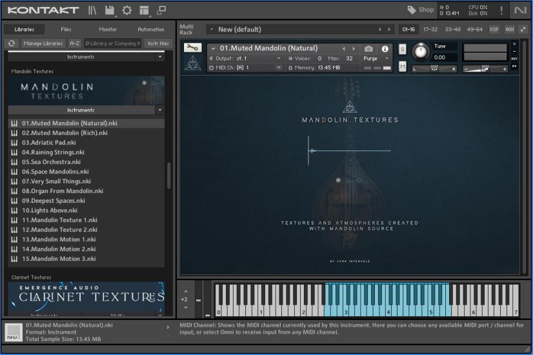Expand the Purge dropdown

377,58
